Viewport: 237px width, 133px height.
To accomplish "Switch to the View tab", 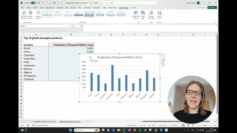I will 80,8.
